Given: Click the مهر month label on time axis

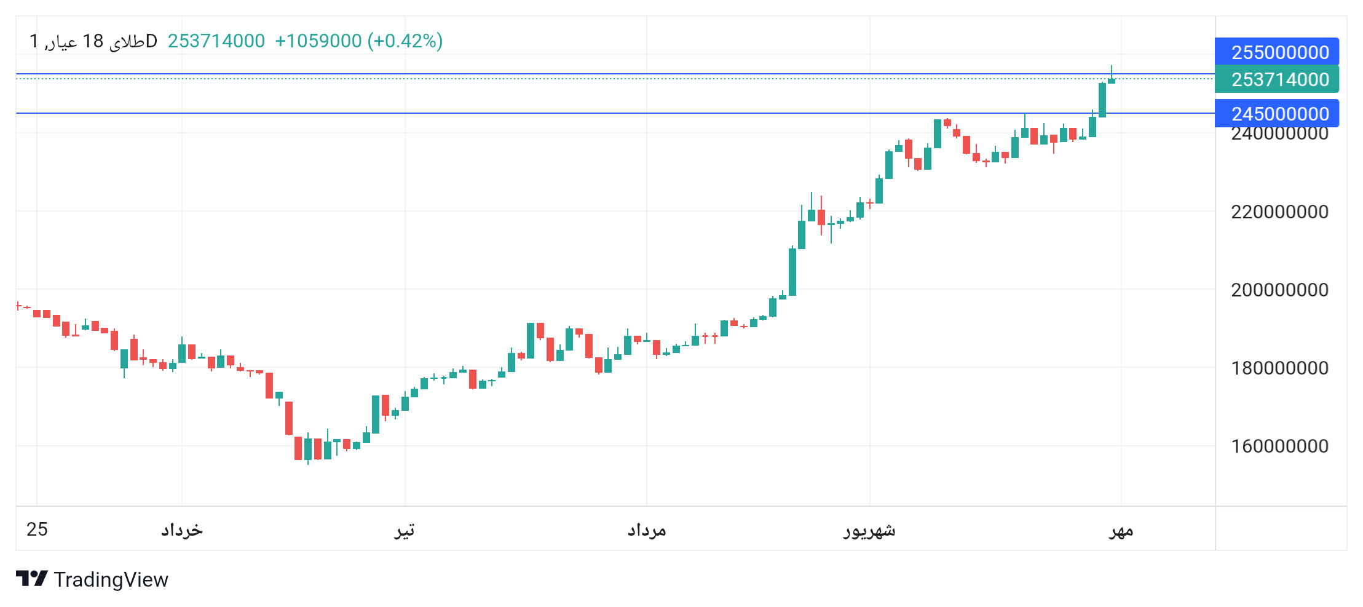Looking at the screenshot, I should (x=1121, y=530).
